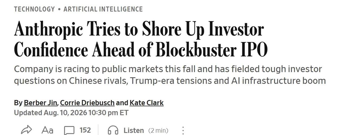This screenshot has height=135, width=362.
Task: Go to the TECHNOLOGY section
Action: (34, 9)
